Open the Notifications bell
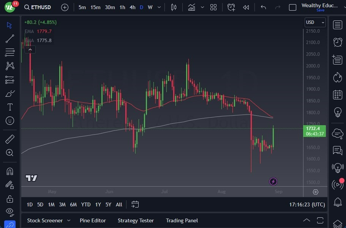The image size is (346, 228). click(338, 203)
